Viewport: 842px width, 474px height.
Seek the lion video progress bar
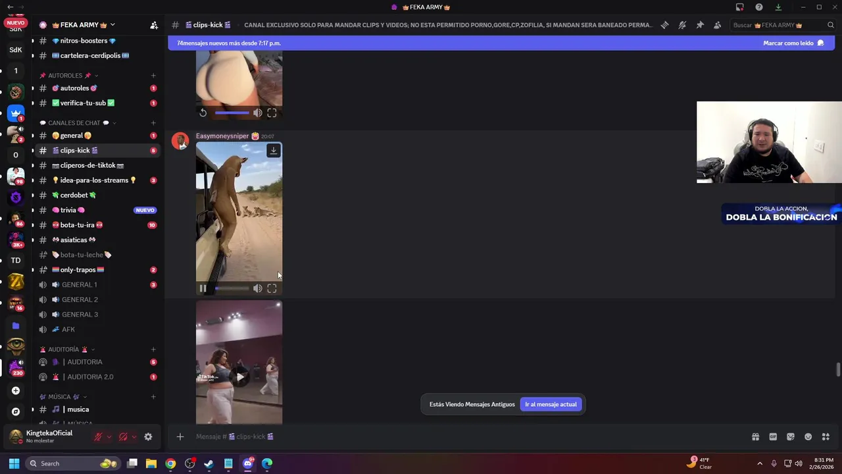[232, 288]
